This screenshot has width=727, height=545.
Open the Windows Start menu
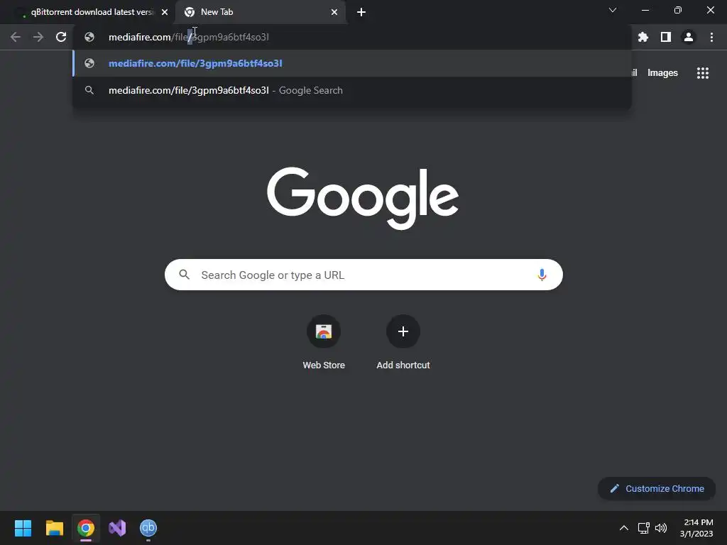[23, 528]
